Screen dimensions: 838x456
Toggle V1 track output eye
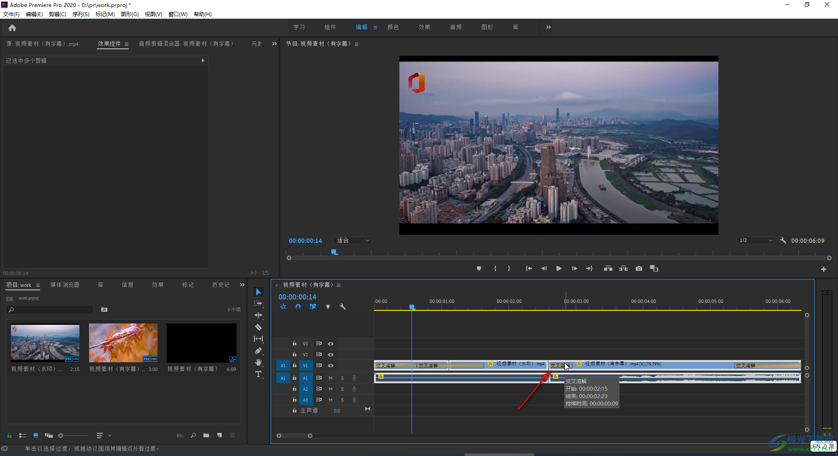click(x=331, y=365)
